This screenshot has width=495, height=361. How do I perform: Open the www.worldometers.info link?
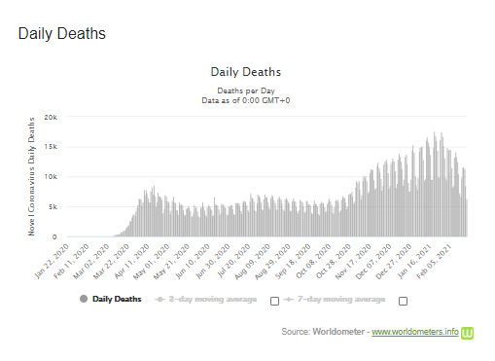(x=415, y=332)
